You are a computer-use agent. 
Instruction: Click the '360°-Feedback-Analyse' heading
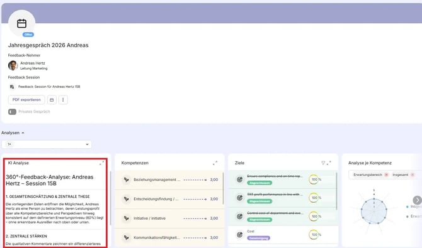[50, 180]
